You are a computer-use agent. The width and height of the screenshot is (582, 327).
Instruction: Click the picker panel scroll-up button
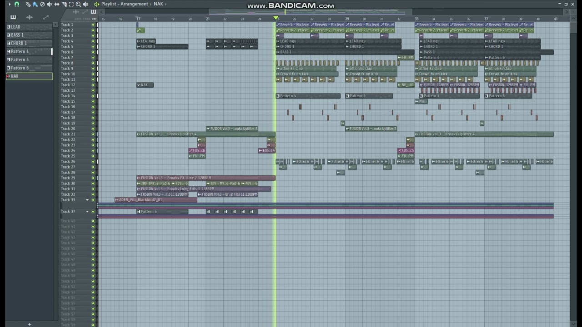[x=56, y=24]
